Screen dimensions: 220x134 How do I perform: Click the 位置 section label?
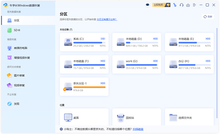click(62, 105)
